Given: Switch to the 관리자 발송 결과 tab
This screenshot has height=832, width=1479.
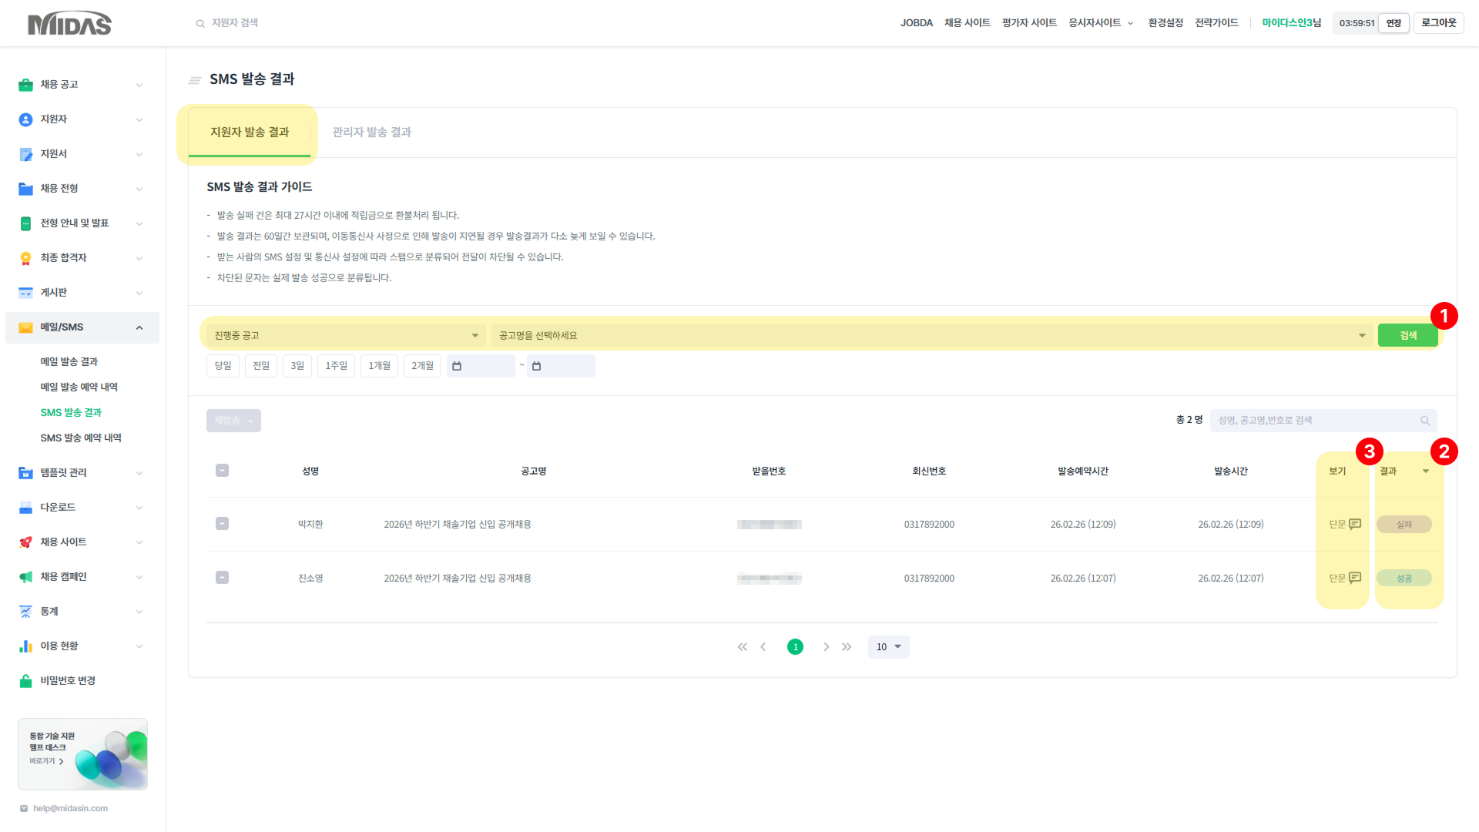Looking at the screenshot, I should [x=371, y=133].
